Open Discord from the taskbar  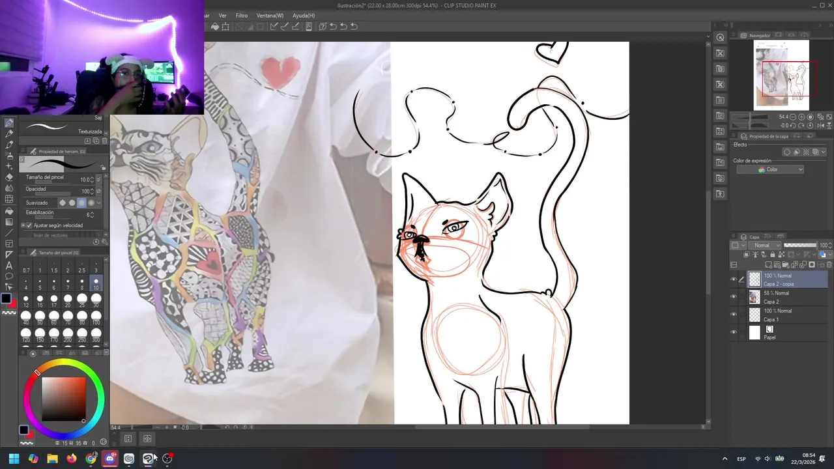109,459
